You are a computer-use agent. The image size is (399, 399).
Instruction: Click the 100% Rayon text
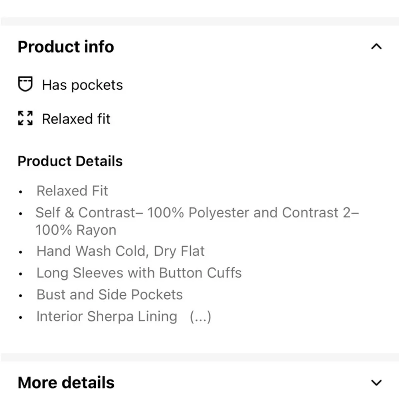76,230
